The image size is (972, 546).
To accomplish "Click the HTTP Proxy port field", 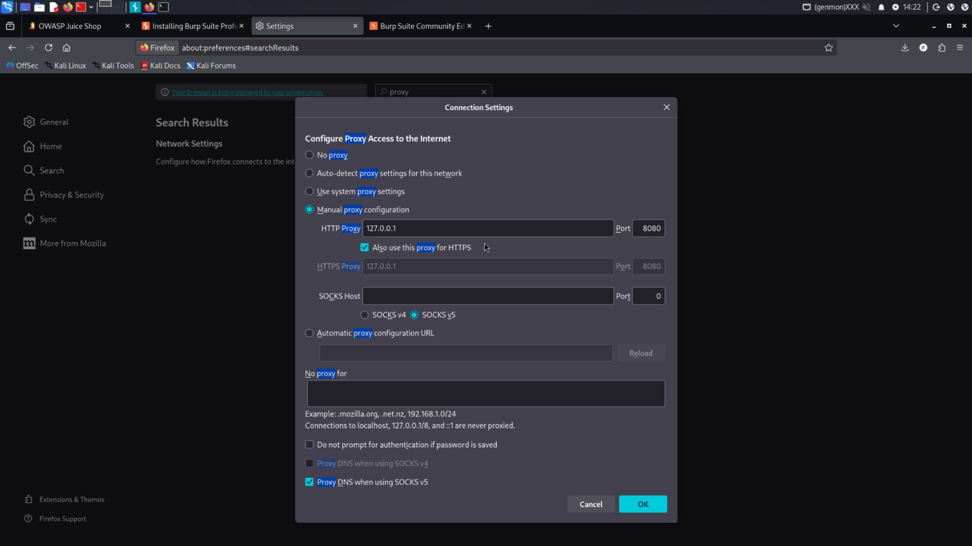I will pyautogui.click(x=648, y=228).
